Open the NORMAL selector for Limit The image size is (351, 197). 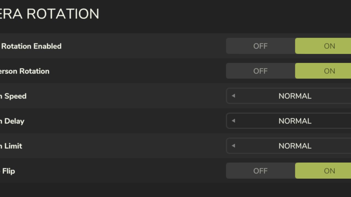tap(295, 146)
